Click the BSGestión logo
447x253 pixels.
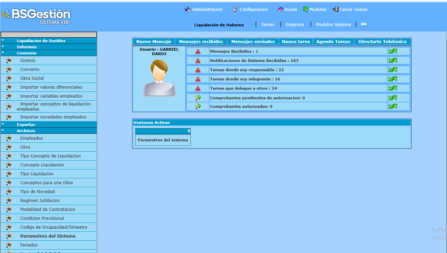[x=36, y=16]
